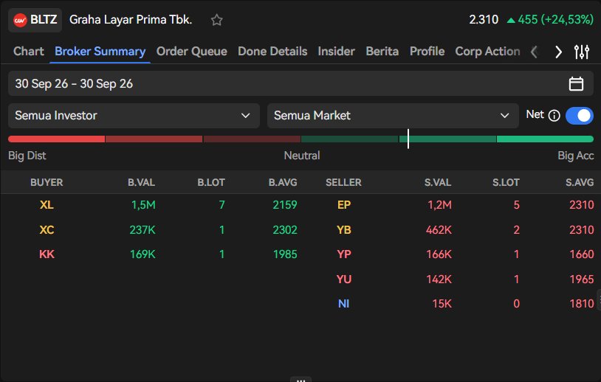601x382 pixels.
Task: Add BLTZ to watchlist with star icon
Action: (x=216, y=19)
